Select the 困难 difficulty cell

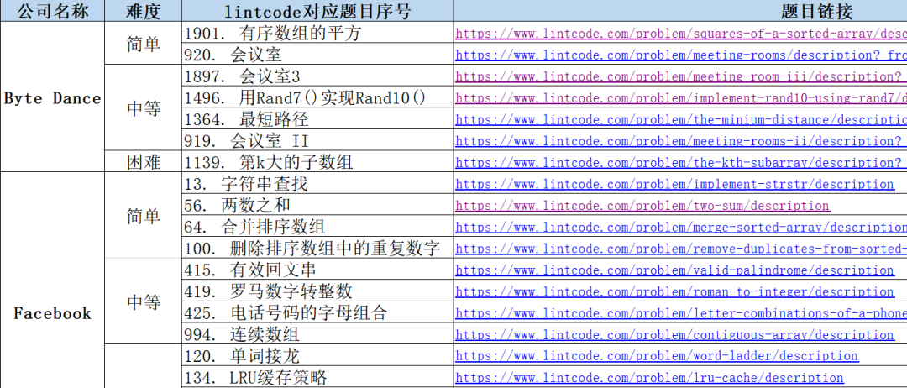144,162
